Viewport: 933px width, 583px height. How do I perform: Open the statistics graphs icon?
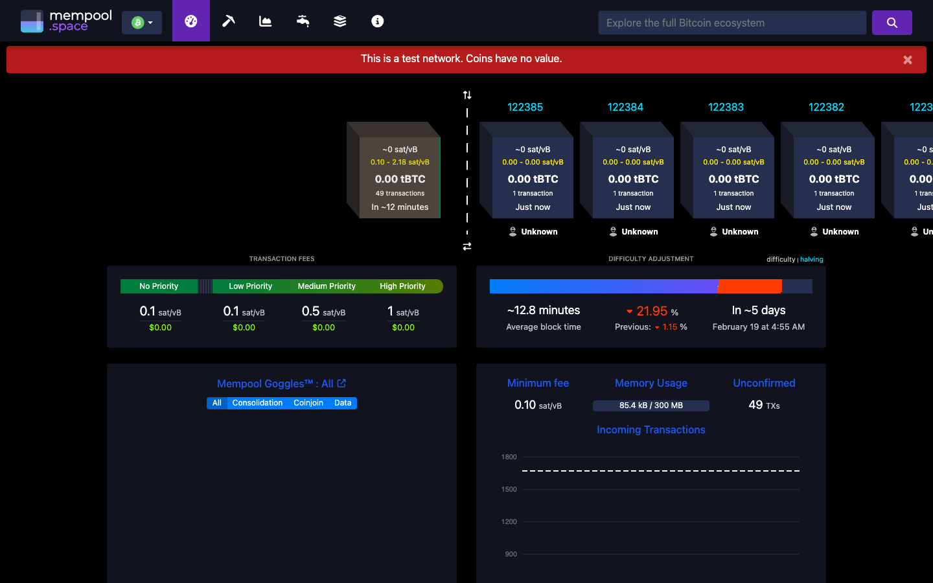pos(265,21)
